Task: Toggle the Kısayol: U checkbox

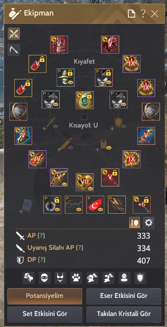Action: [x=84, y=117]
